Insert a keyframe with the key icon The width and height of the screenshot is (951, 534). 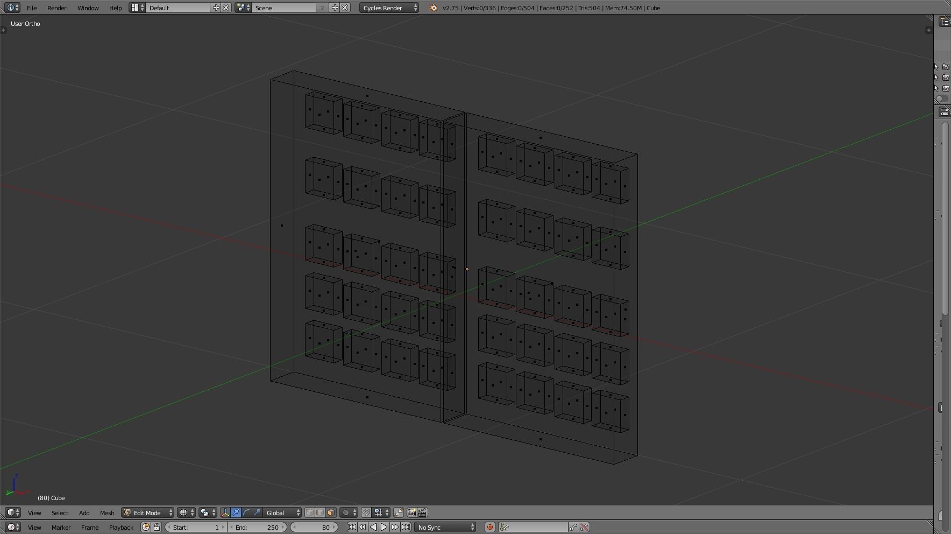(573, 527)
